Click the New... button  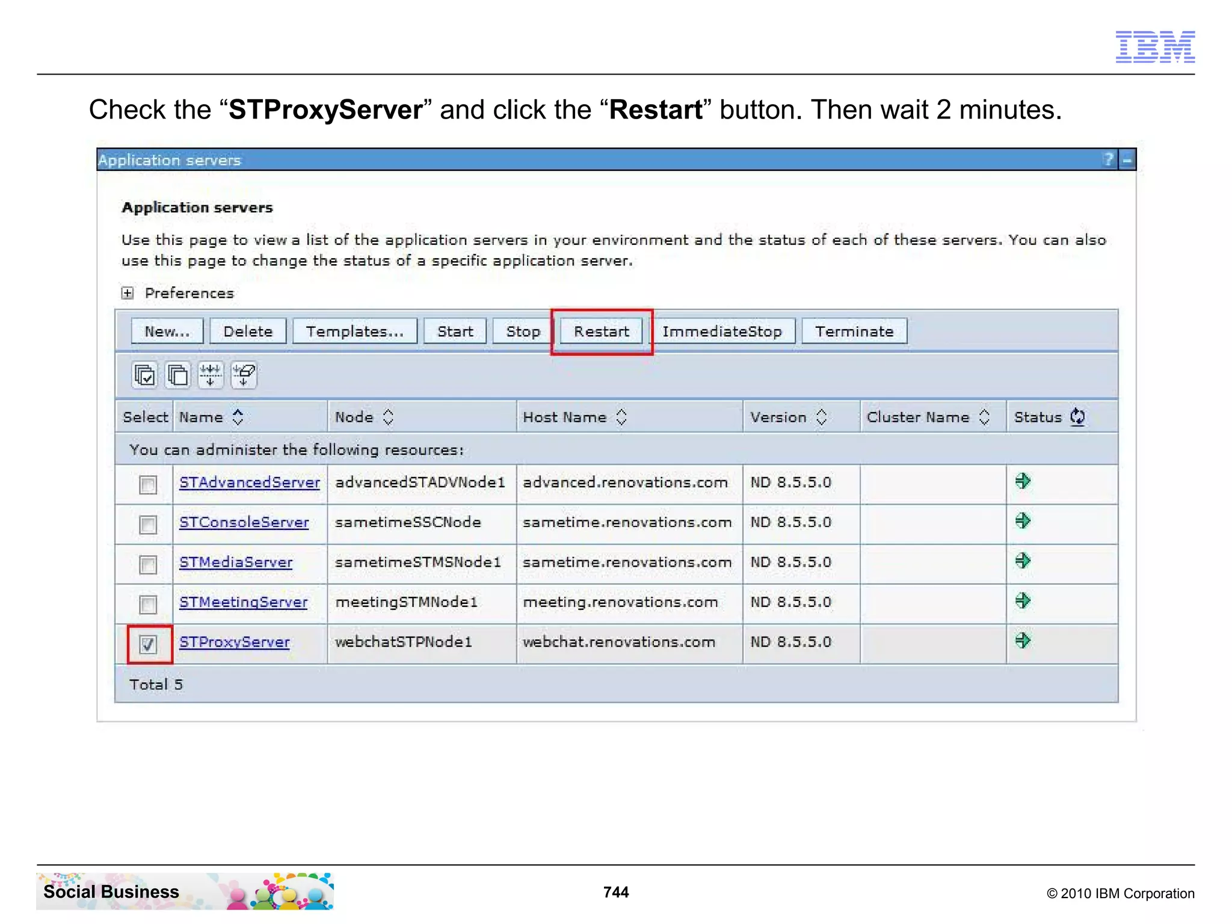click(167, 331)
